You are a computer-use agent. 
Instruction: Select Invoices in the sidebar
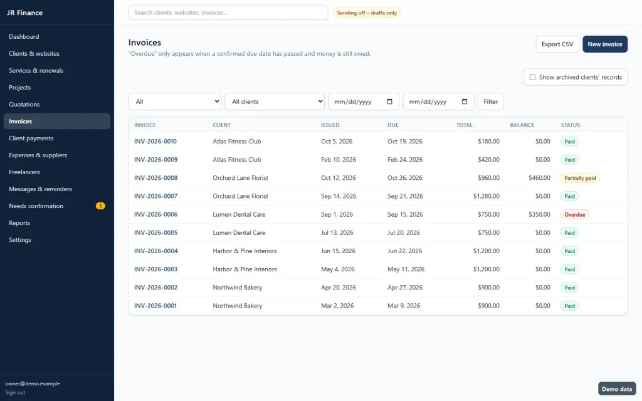[x=57, y=121]
